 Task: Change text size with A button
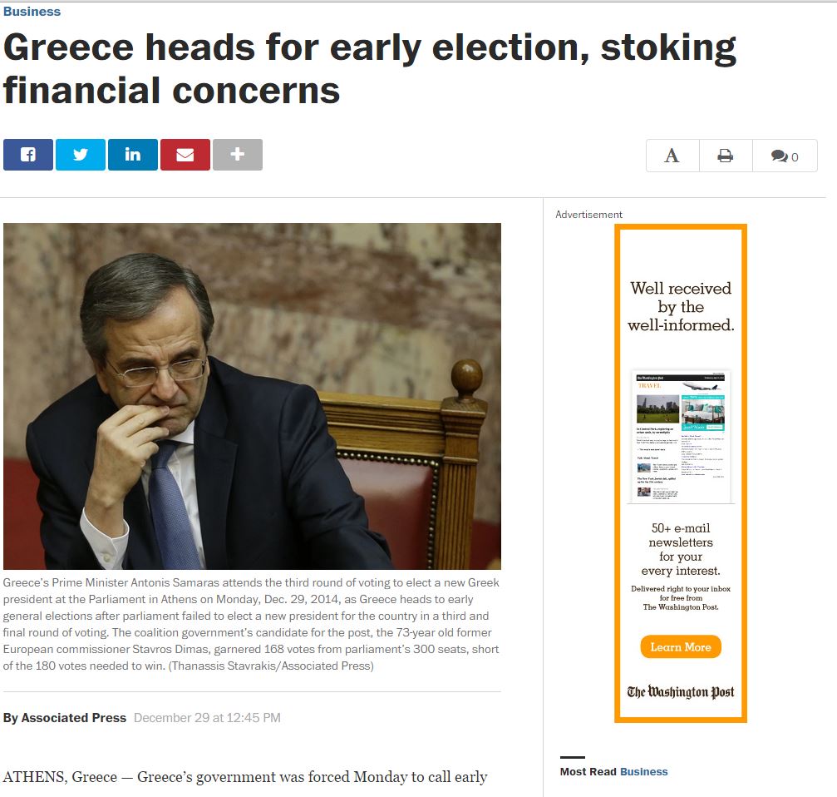(672, 156)
